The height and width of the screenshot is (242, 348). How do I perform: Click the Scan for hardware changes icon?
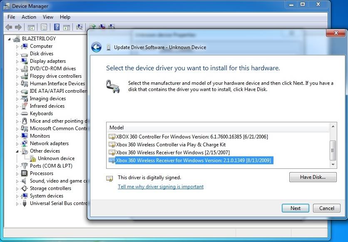[x=80, y=27]
